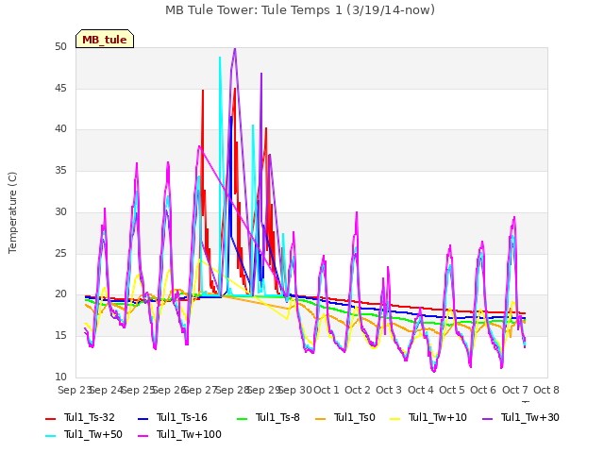Click the Sep 23 x-axis label
This screenshot has width=604, height=453.
[x=75, y=390]
